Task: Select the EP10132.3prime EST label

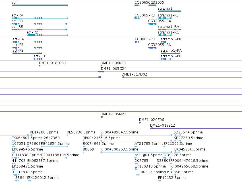Action: click(172, 178)
